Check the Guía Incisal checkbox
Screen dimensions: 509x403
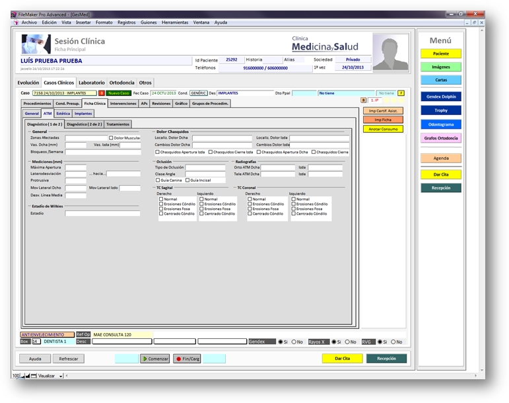coord(187,180)
